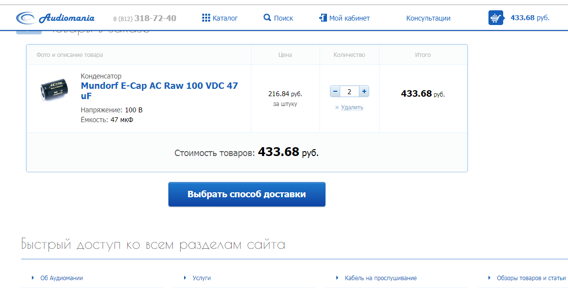Open the Каталог menu

[225, 18]
